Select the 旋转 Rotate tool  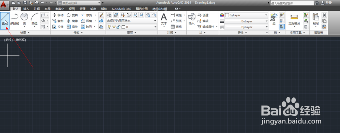click(72, 15)
